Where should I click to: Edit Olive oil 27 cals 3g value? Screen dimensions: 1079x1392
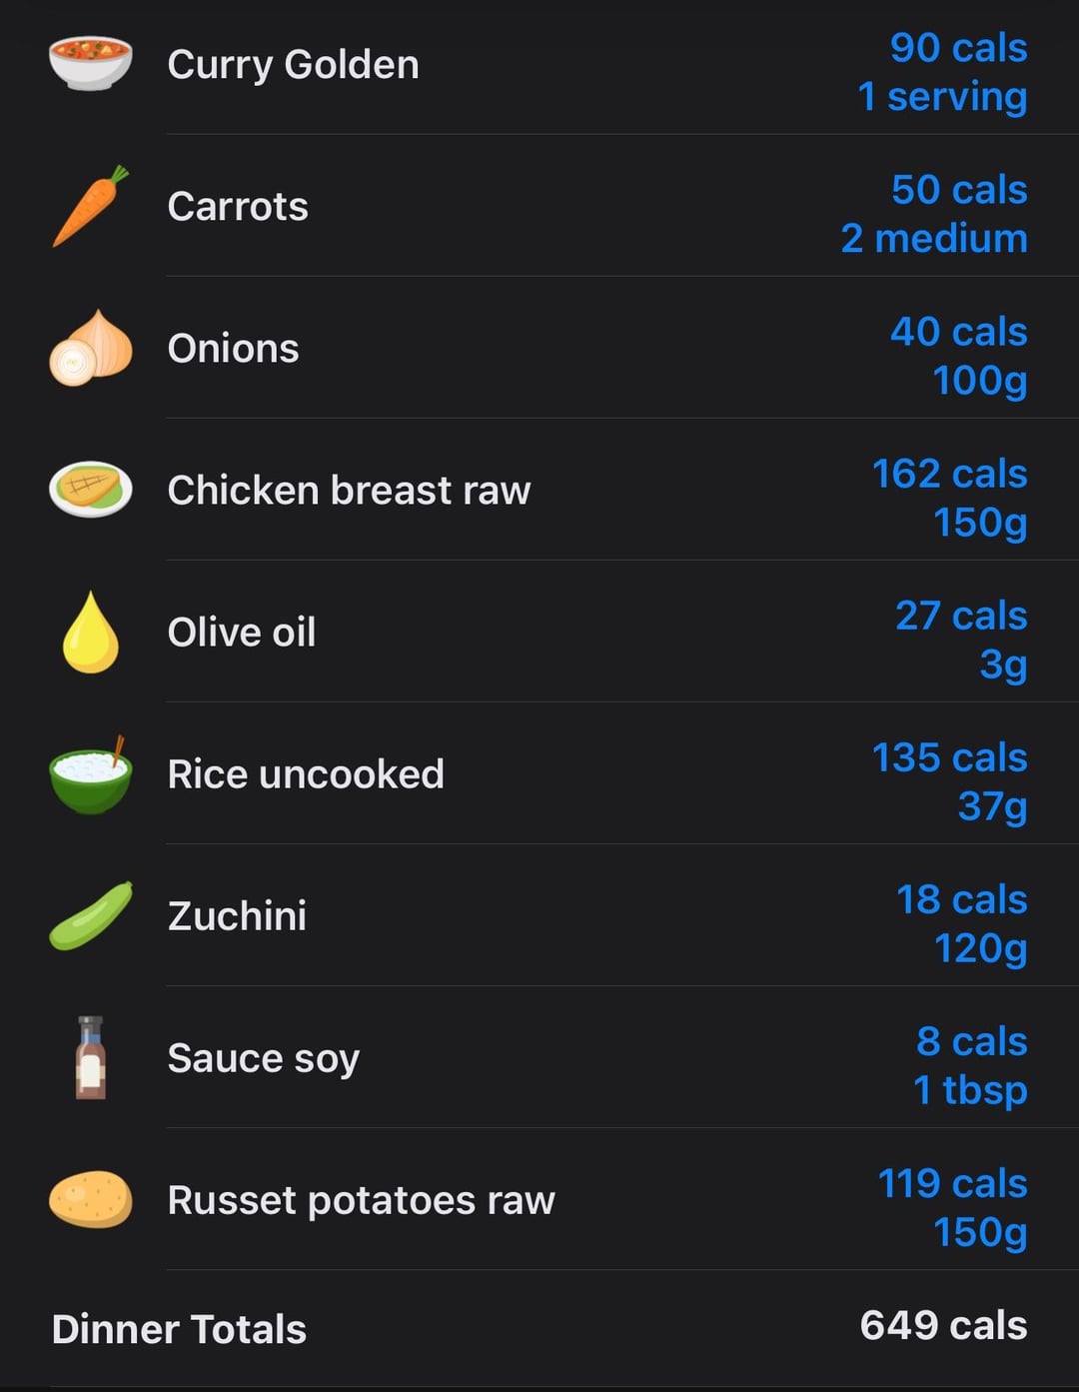pyautogui.click(x=961, y=640)
